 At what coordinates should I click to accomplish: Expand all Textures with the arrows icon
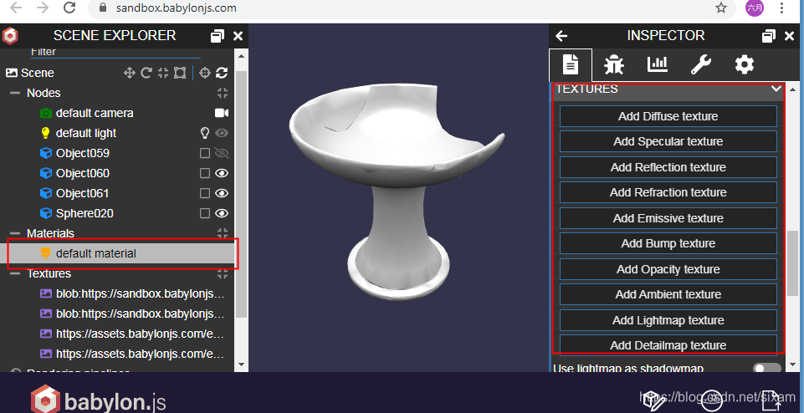222,273
